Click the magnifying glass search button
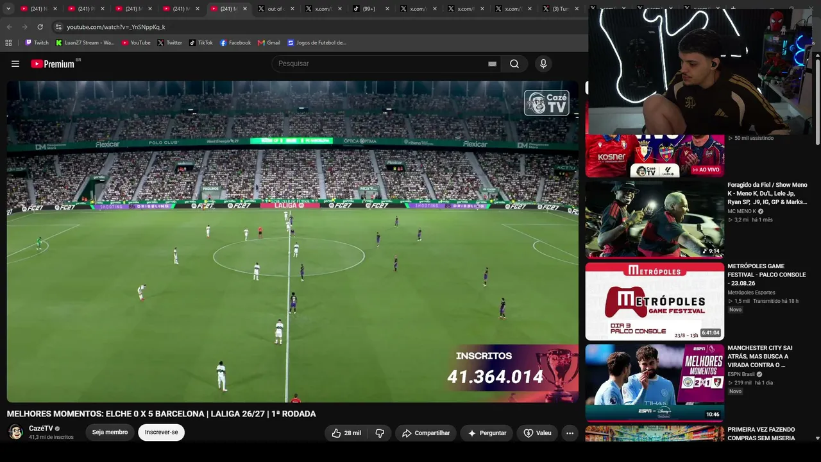 [x=514, y=64]
